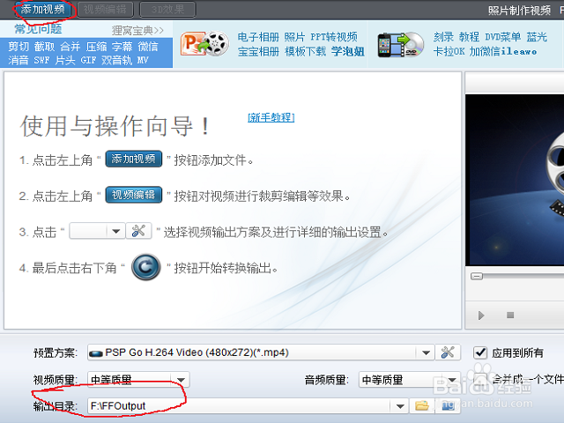The width and height of the screenshot is (564, 423).
Task: Open the 视频编辑 toolbar button
Action: point(105,9)
